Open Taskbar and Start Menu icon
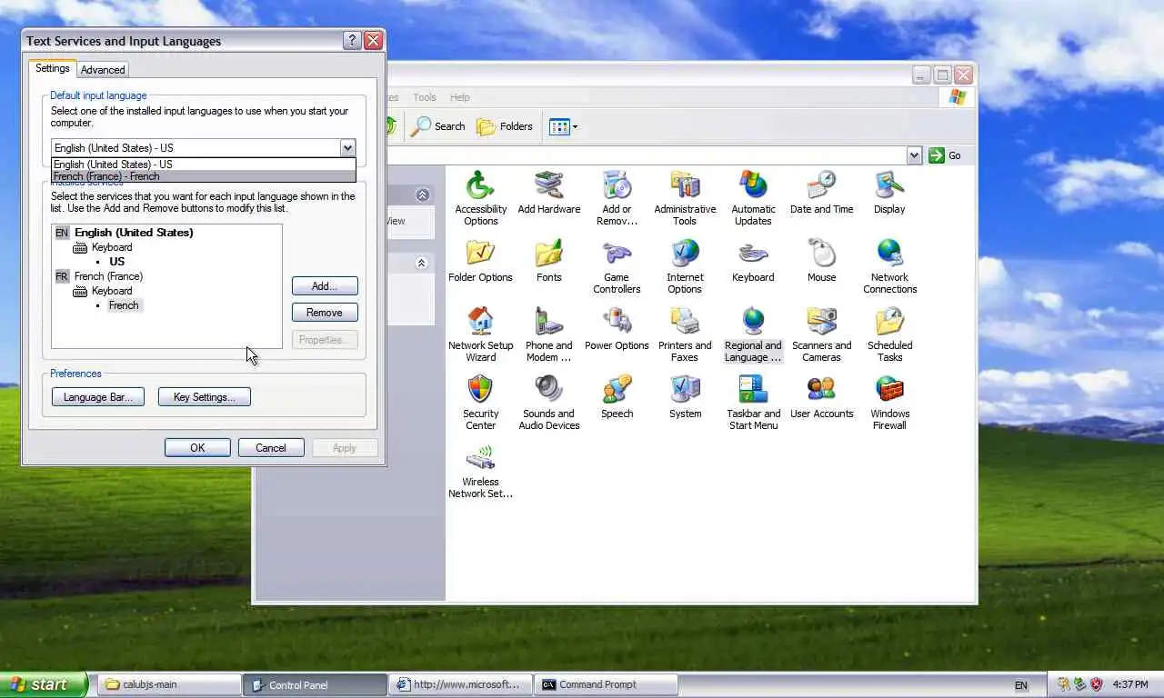This screenshot has height=698, width=1164. pos(753,402)
